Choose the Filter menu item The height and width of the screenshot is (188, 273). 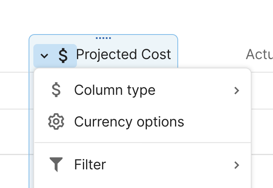pyautogui.click(x=90, y=165)
